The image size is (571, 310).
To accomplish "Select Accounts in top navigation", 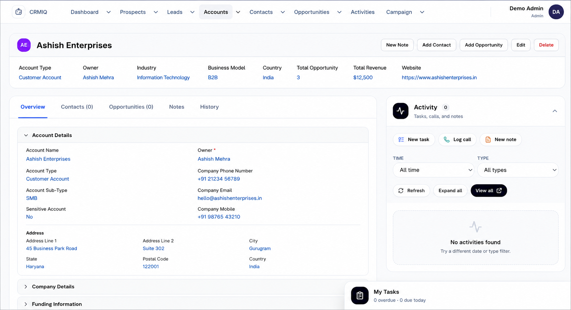I will coord(216,12).
